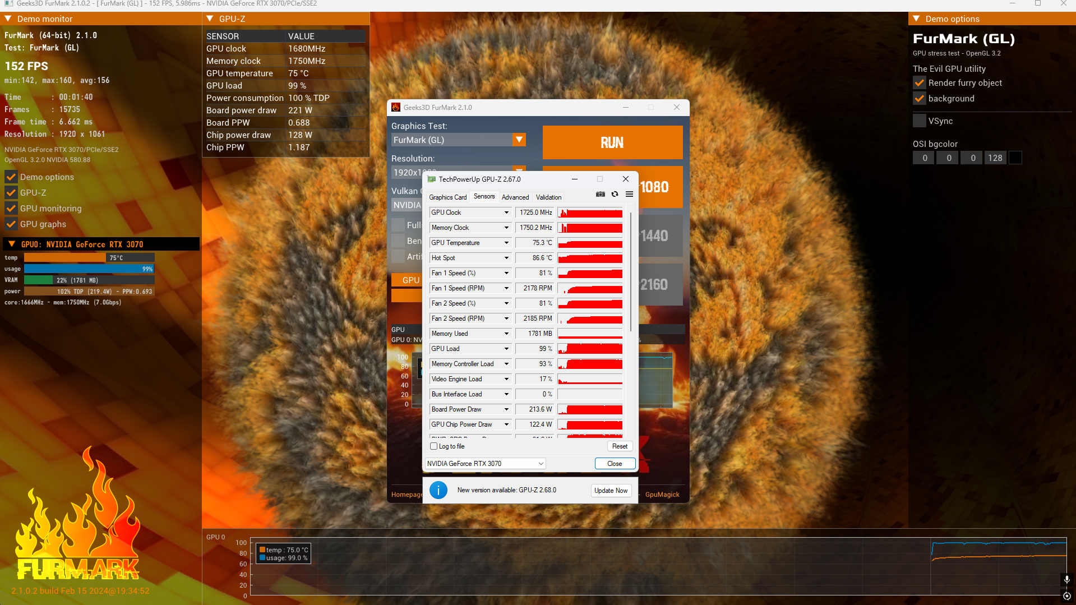
Task: Click the temp 75°C bar in GPU0 section
Action: [89, 258]
